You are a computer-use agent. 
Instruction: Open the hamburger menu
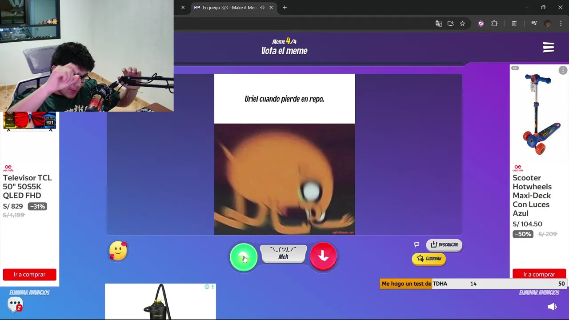coord(548,48)
